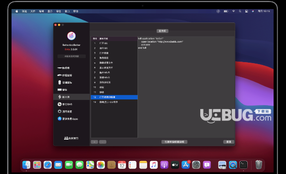Image resolution: width=286 pixels, height=174 pixels.
Task: Open the 编辑 Edit menu
Action: (x=41, y=11)
